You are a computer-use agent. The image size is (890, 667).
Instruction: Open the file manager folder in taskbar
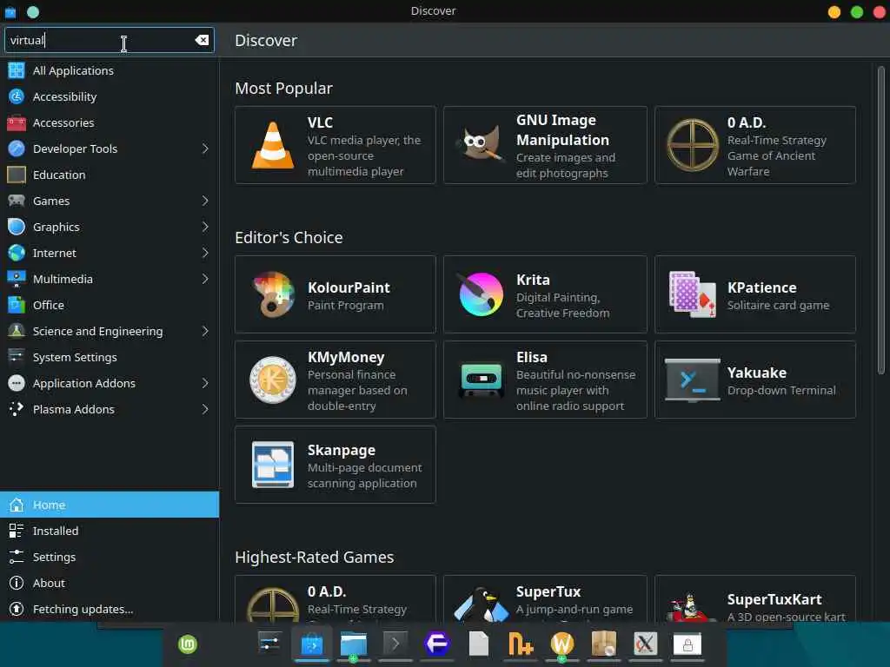[x=354, y=644]
